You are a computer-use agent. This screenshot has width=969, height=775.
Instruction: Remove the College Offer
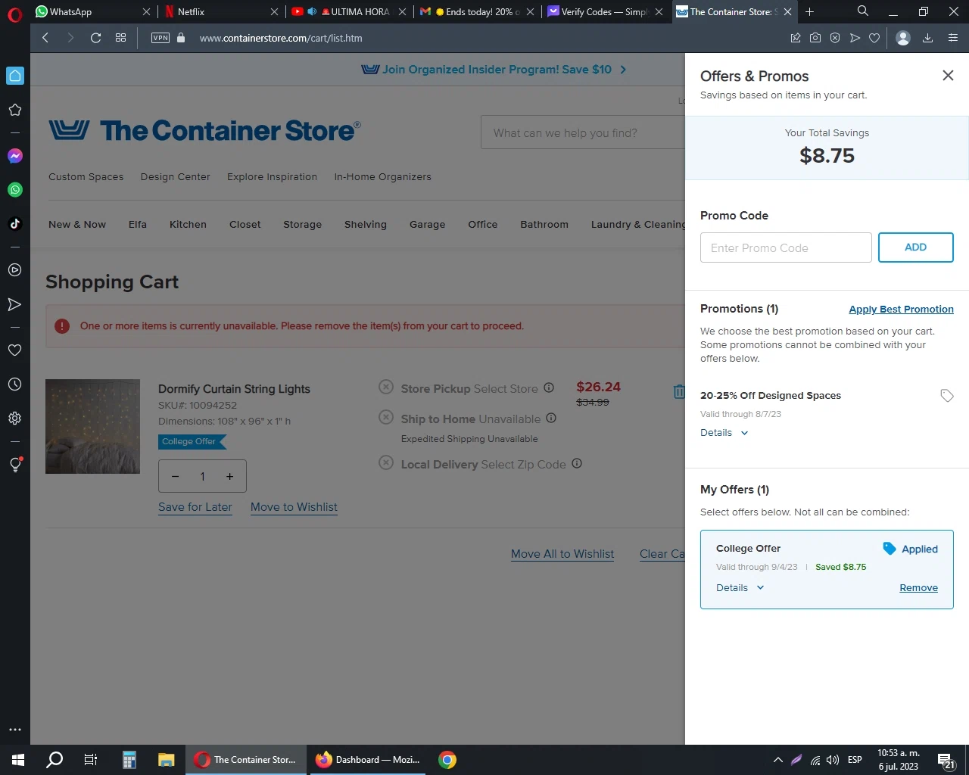[918, 588]
